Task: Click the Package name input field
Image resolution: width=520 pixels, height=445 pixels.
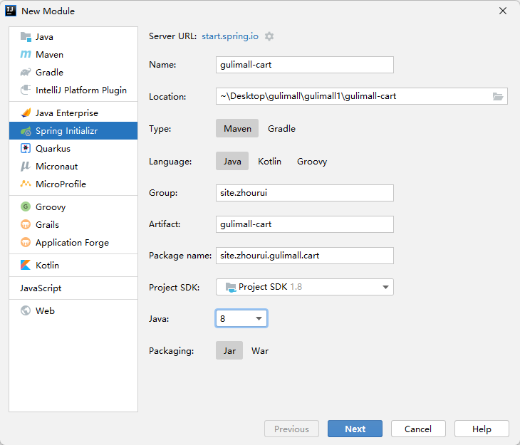Action: (x=304, y=256)
